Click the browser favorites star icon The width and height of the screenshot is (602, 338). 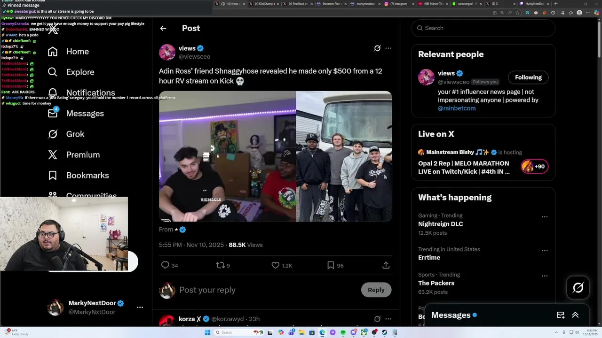coord(517,13)
